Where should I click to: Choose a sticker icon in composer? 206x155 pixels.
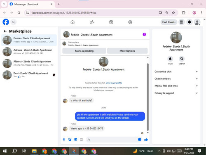pyautogui.click(x=76, y=140)
